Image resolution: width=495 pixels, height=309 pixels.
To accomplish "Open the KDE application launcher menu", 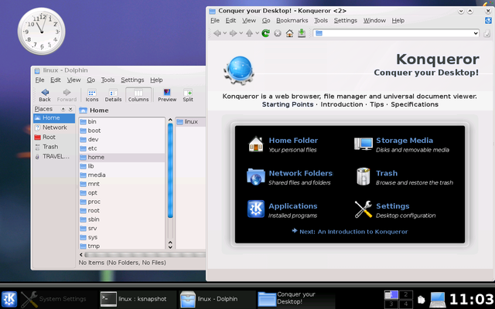I will (x=9, y=299).
